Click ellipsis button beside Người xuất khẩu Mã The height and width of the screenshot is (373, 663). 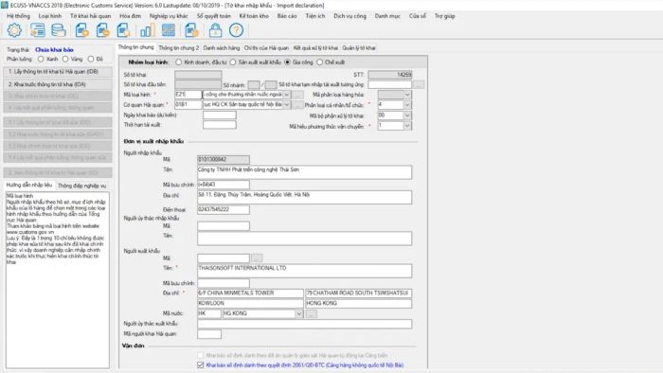[257, 258]
